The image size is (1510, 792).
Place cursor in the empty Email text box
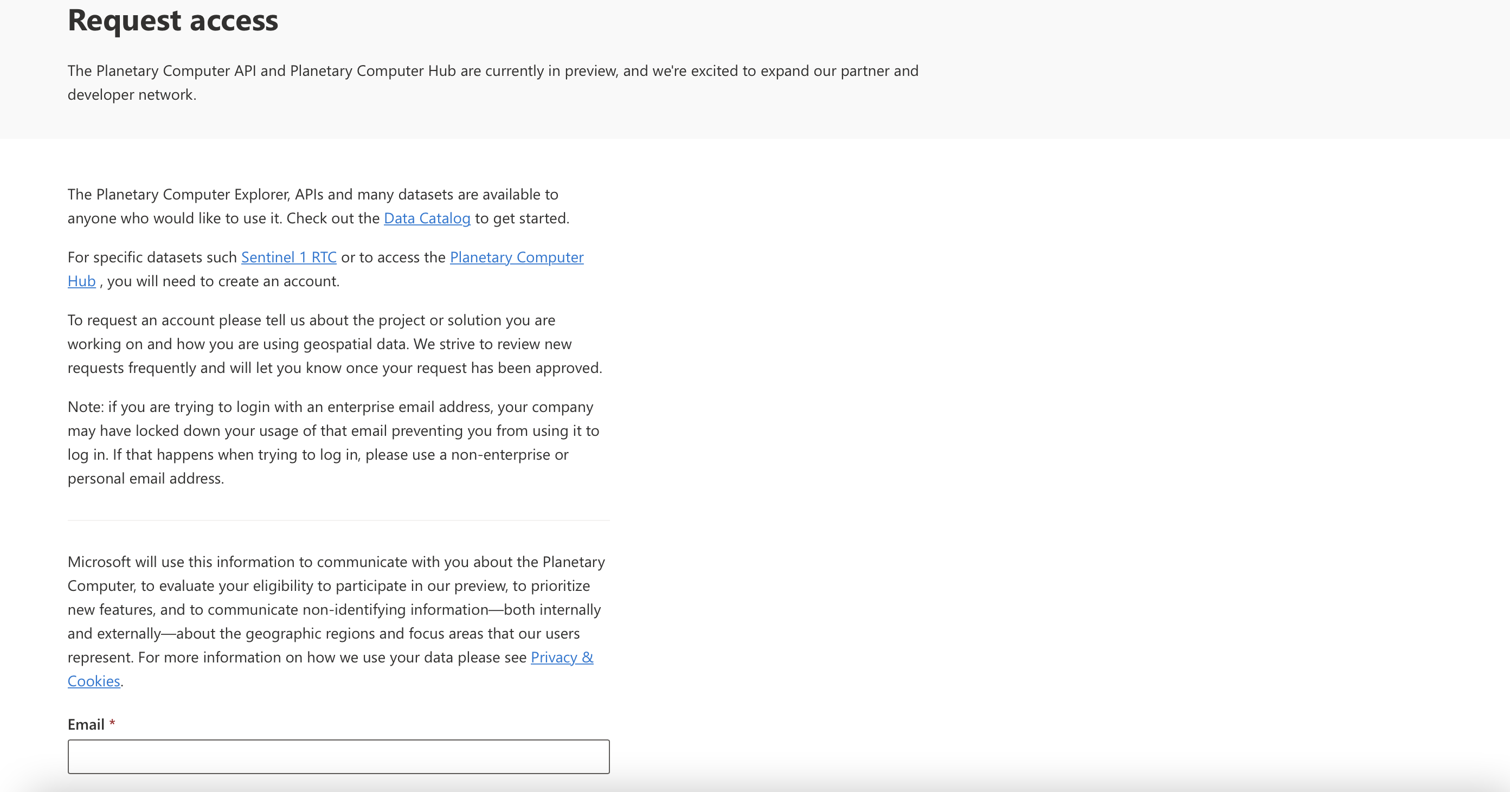(338, 757)
